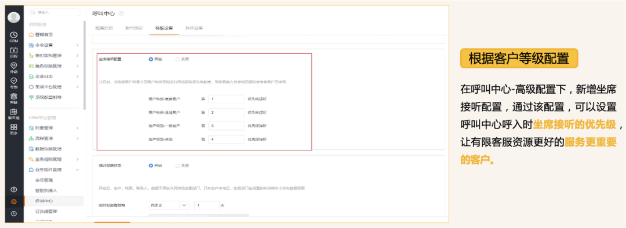Viewport: 626px width, 228px height.
Task: Click the 数据权限管理 icon
Action: (x=31, y=149)
